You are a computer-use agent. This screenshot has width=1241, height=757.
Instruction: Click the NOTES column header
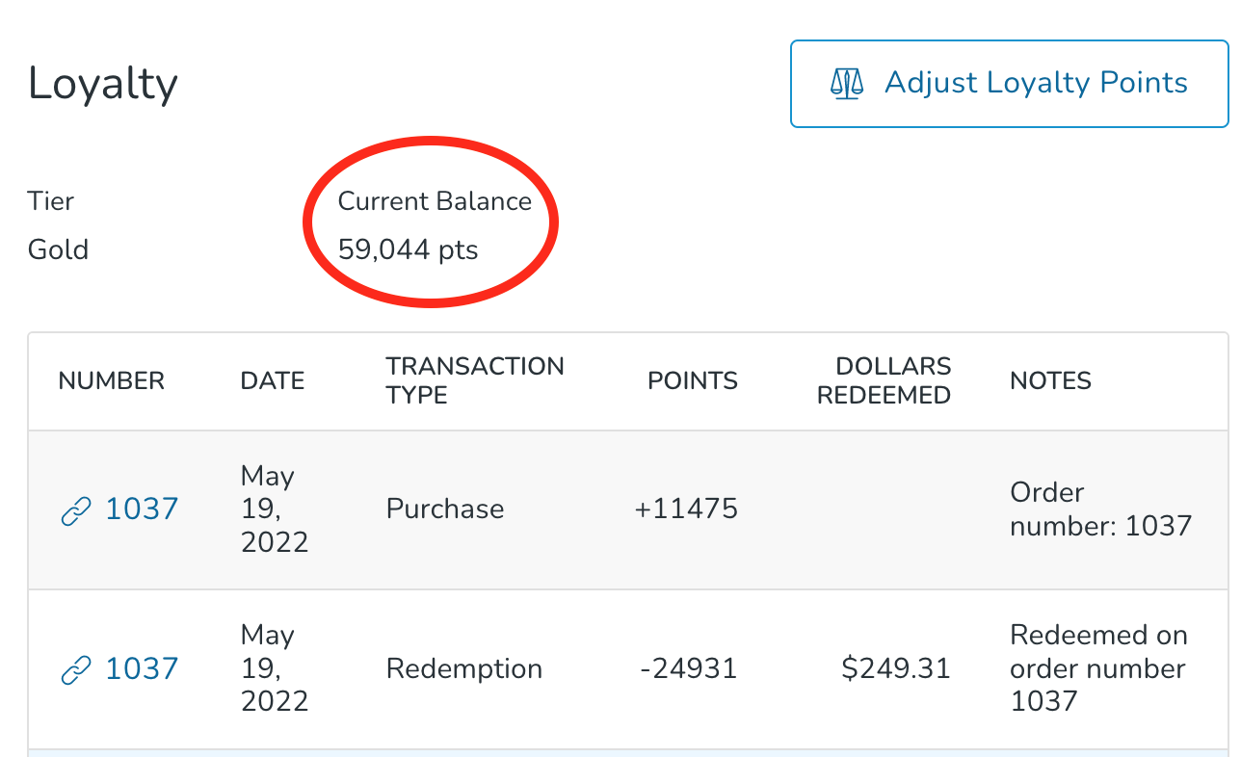click(x=1050, y=380)
